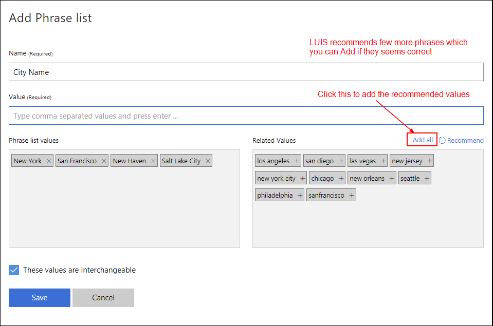
Task: Add philadelphia suggested phrase
Action: 300,196
